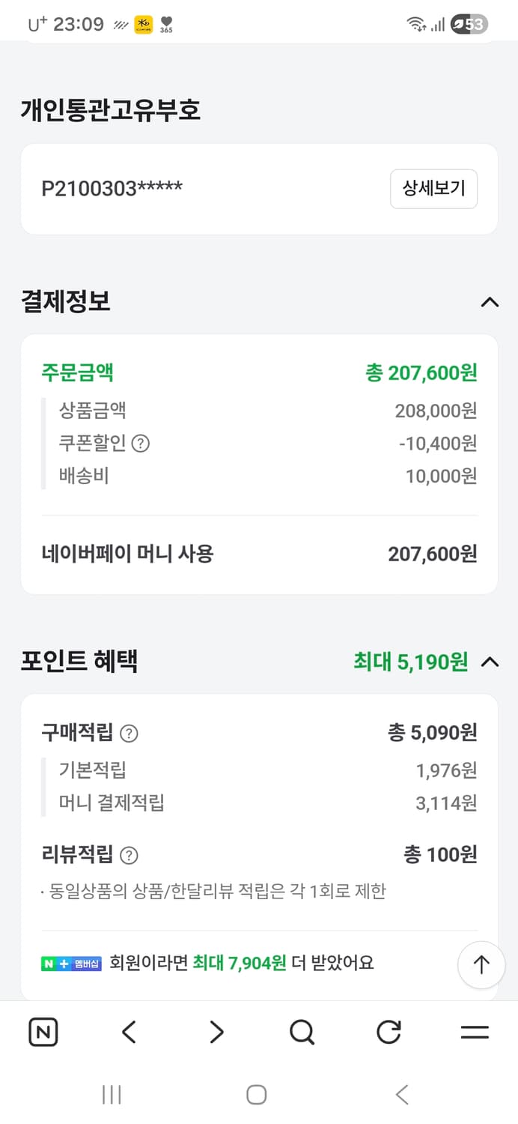Tap the recents button in system navigation
518x1124 pixels.
click(111, 1094)
